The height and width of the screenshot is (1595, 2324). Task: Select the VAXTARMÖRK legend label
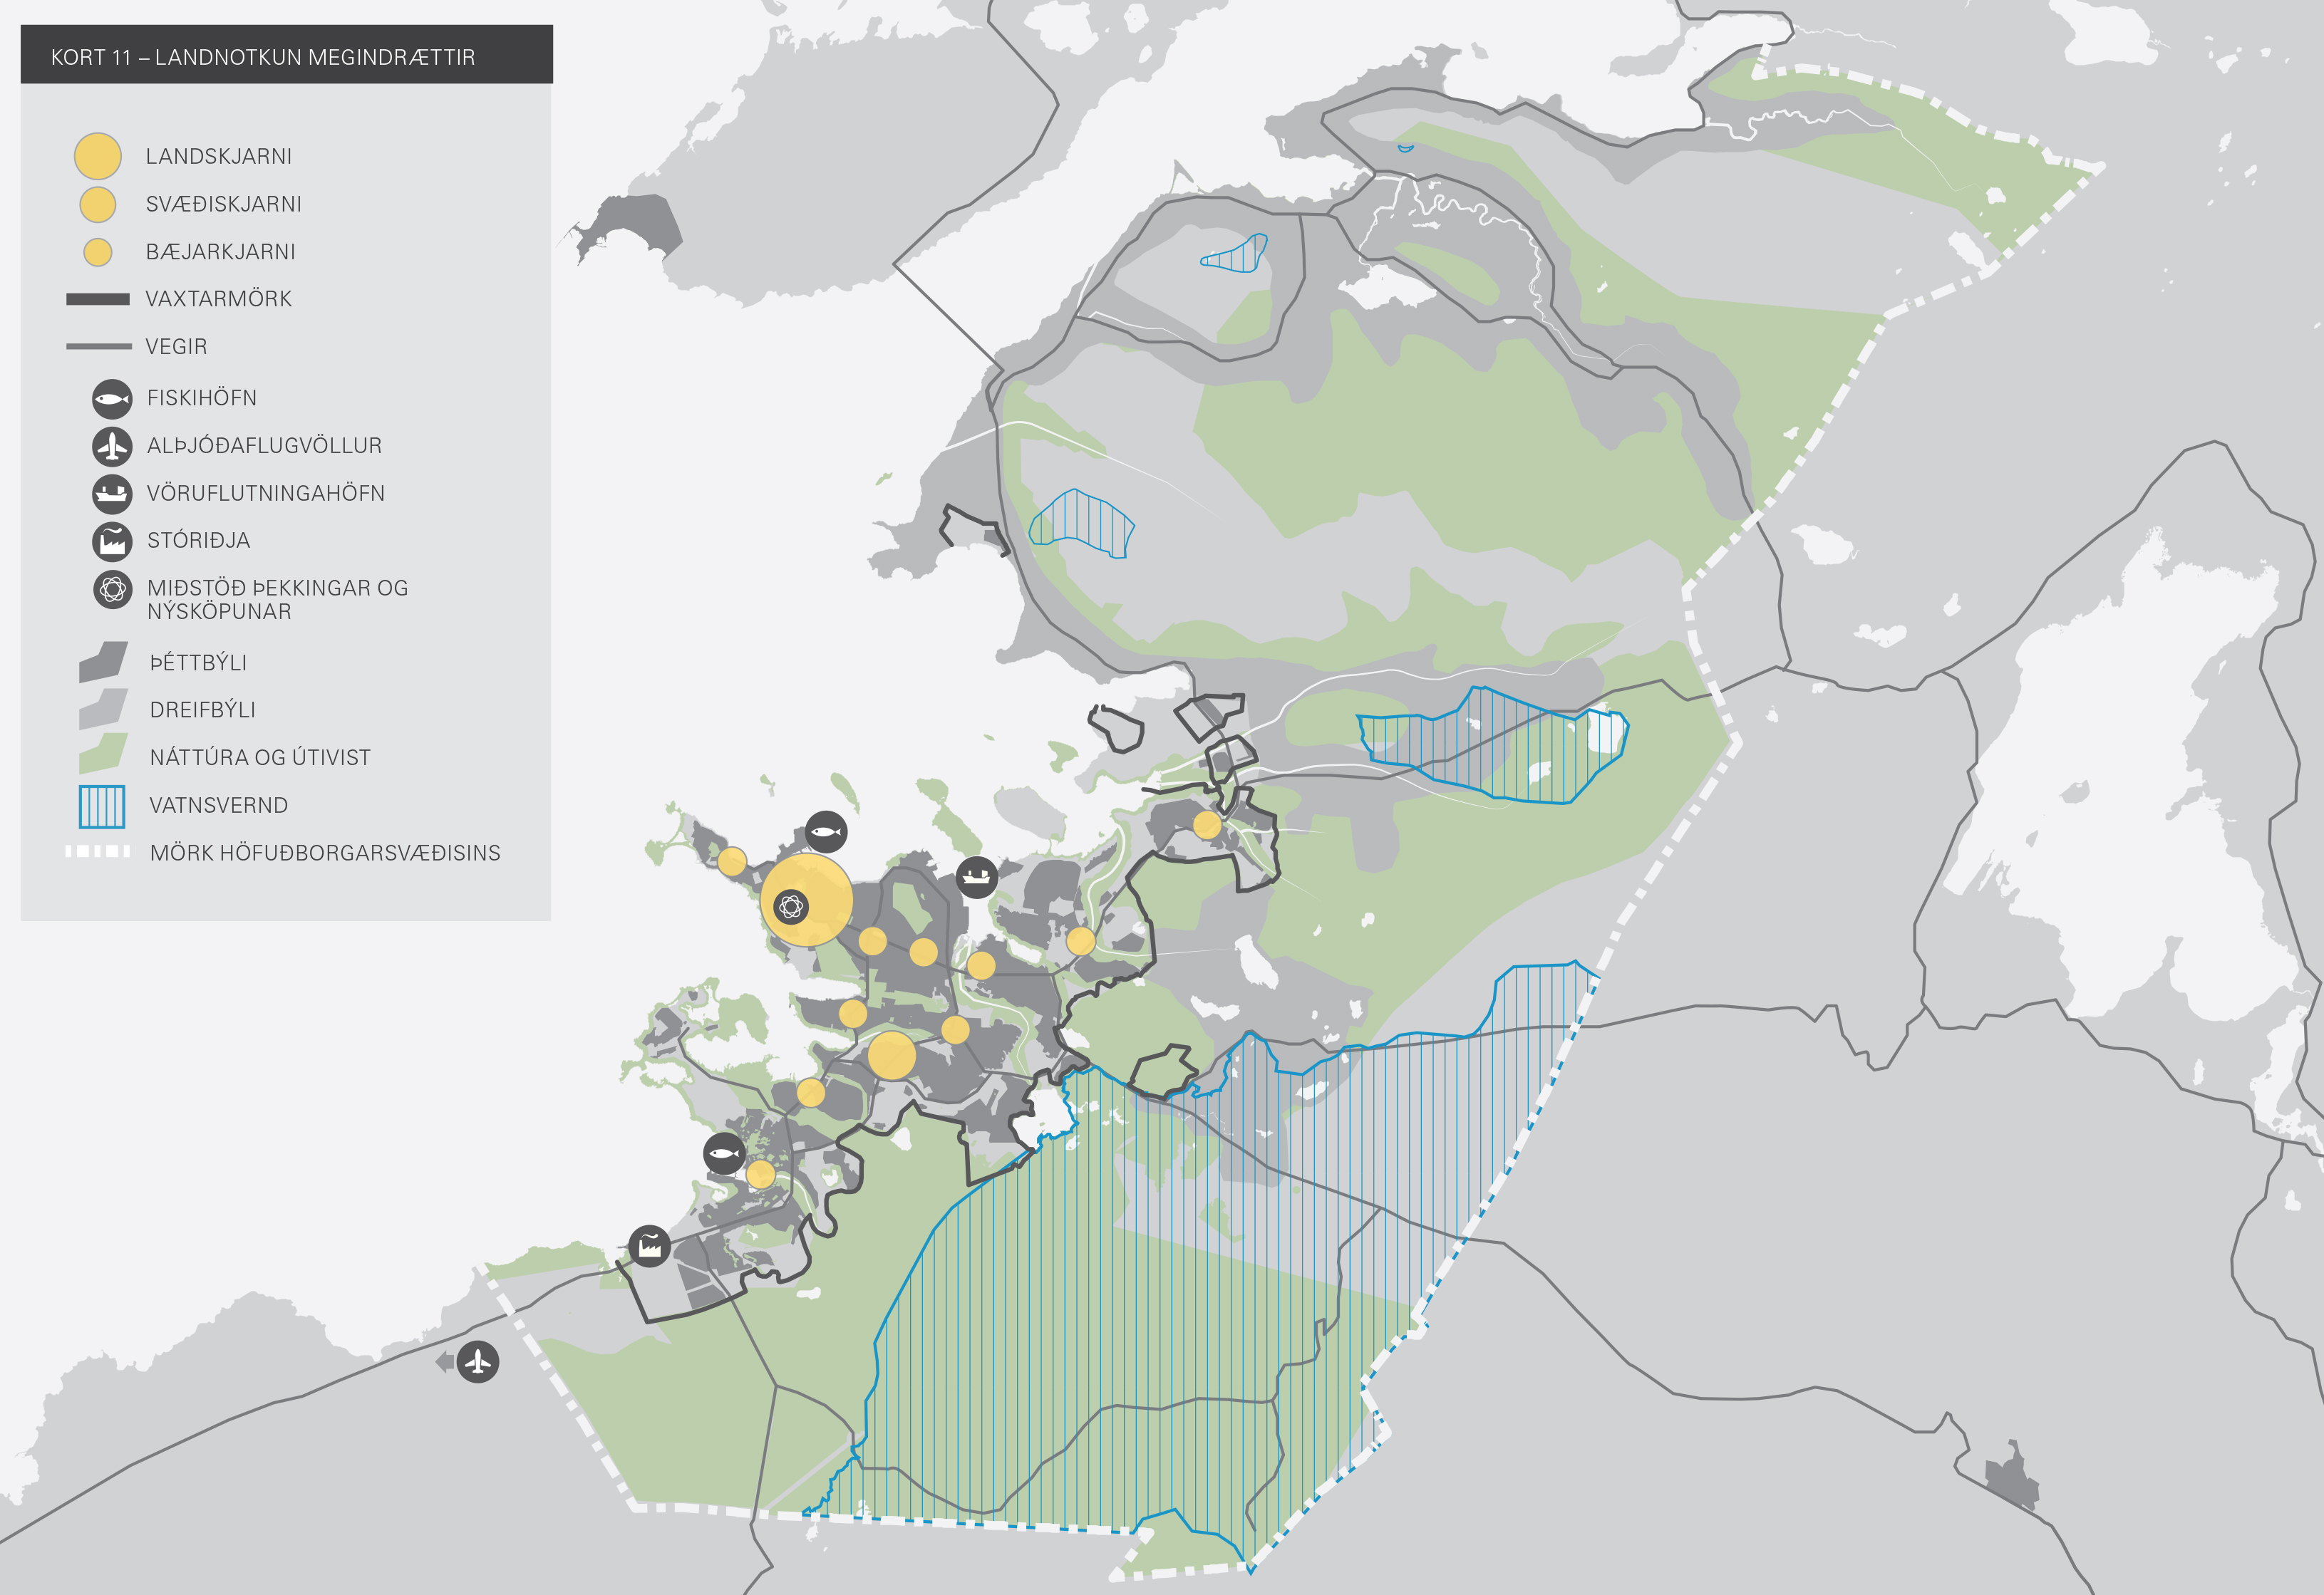click(219, 298)
